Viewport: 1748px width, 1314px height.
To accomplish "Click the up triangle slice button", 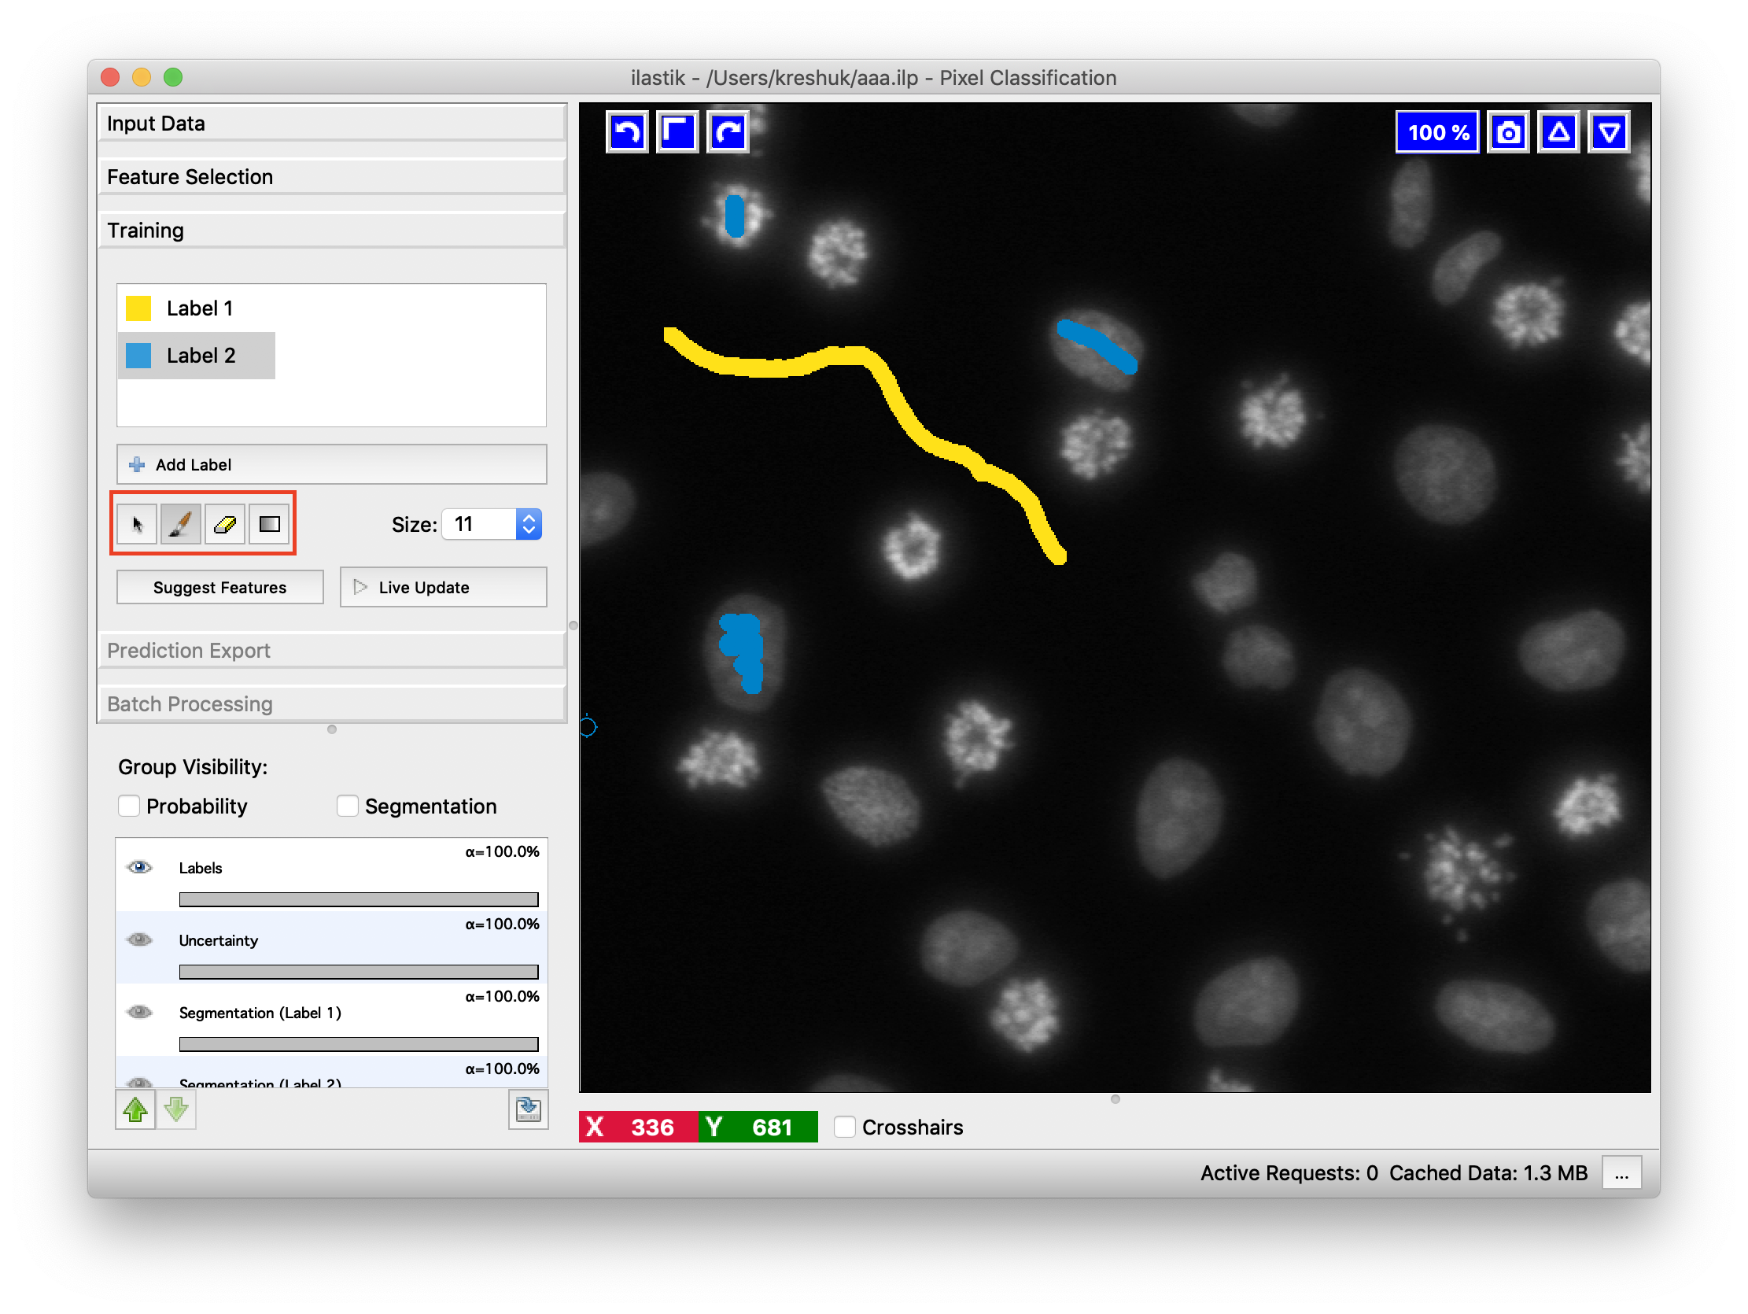I will click(1561, 132).
